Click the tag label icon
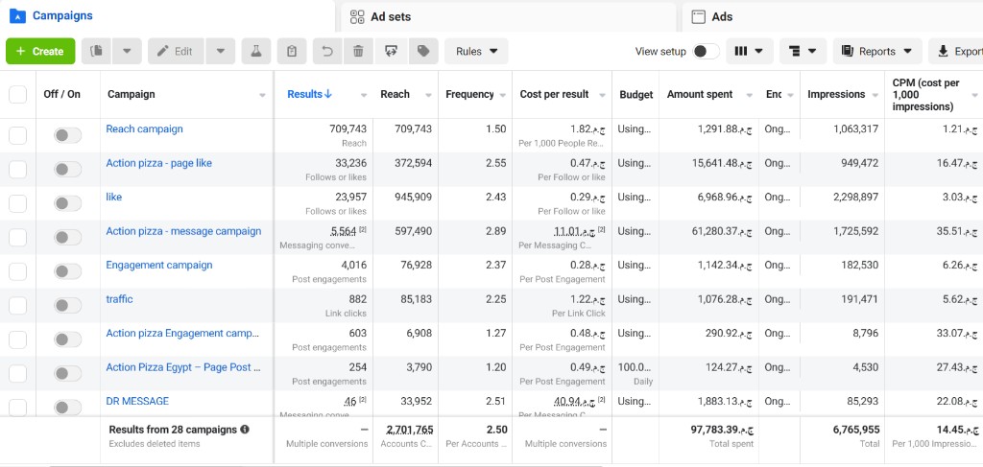 pyautogui.click(x=423, y=52)
